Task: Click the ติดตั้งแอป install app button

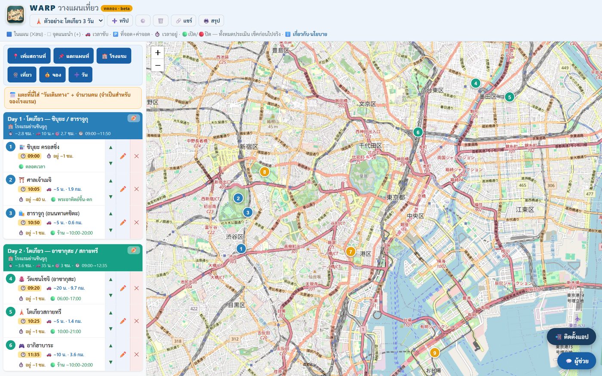Action: (571, 336)
